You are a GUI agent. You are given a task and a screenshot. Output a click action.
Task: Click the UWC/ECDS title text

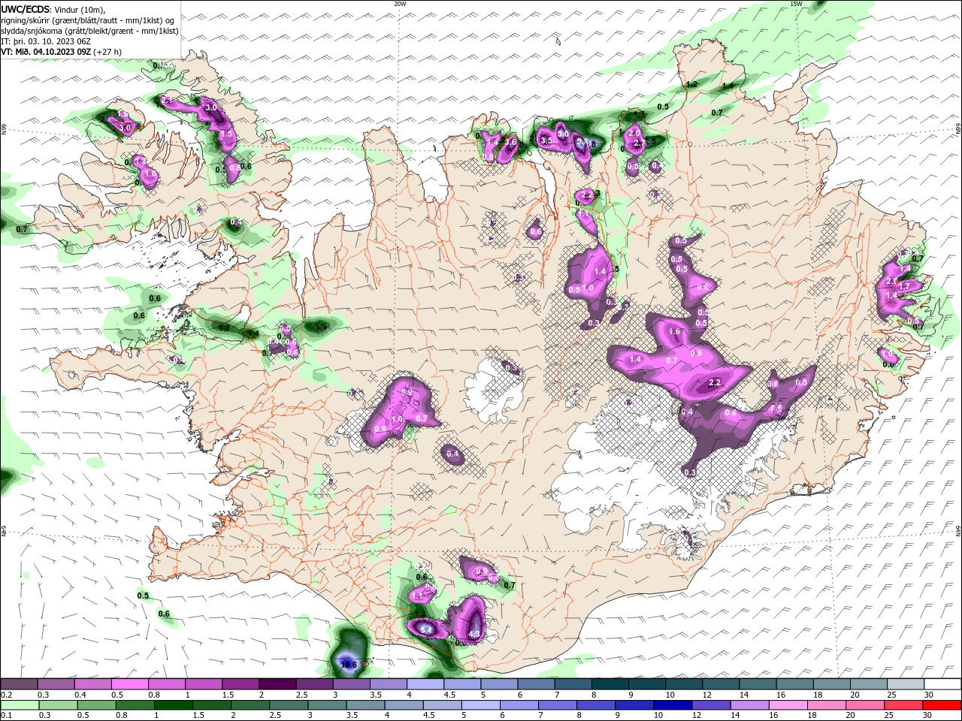point(26,9)
